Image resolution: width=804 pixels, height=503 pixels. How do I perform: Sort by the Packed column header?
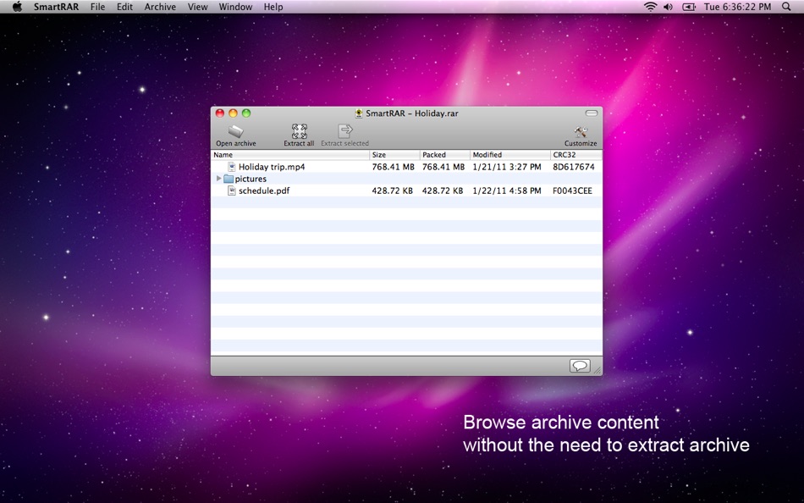[x=444, y=154]
